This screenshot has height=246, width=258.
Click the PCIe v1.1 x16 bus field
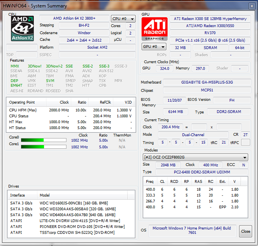210,40
